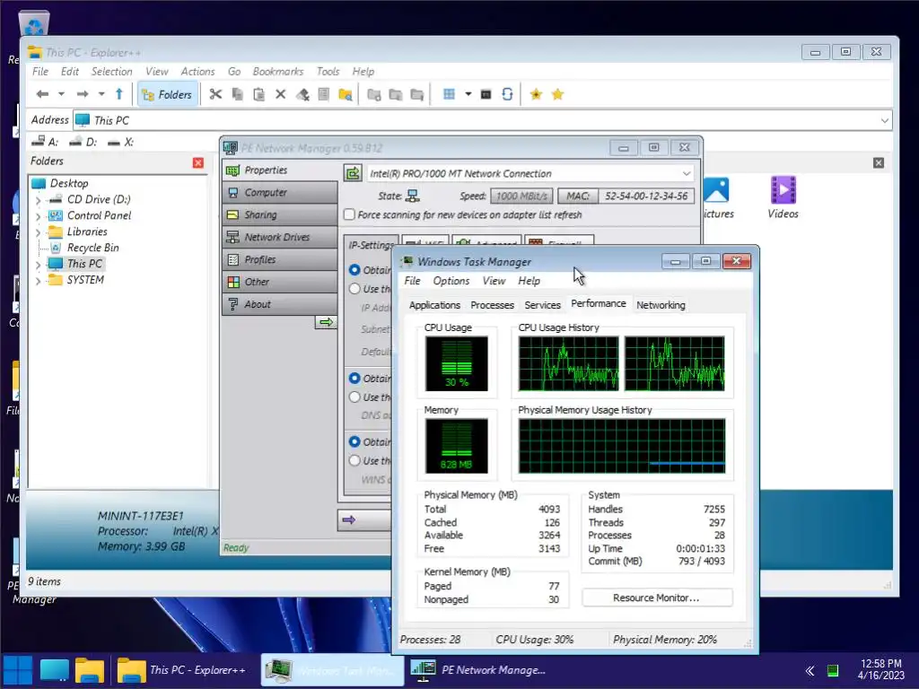The height and width of the screenshot is (689, 919).
Task: Select Desktop in folder tree
Action: (x=68, y=183)
